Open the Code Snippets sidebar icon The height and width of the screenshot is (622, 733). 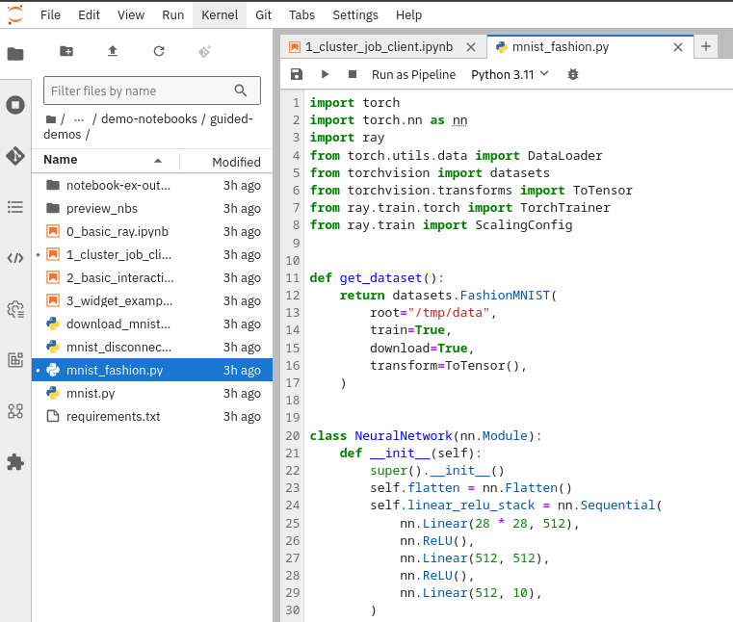point(15,258)
